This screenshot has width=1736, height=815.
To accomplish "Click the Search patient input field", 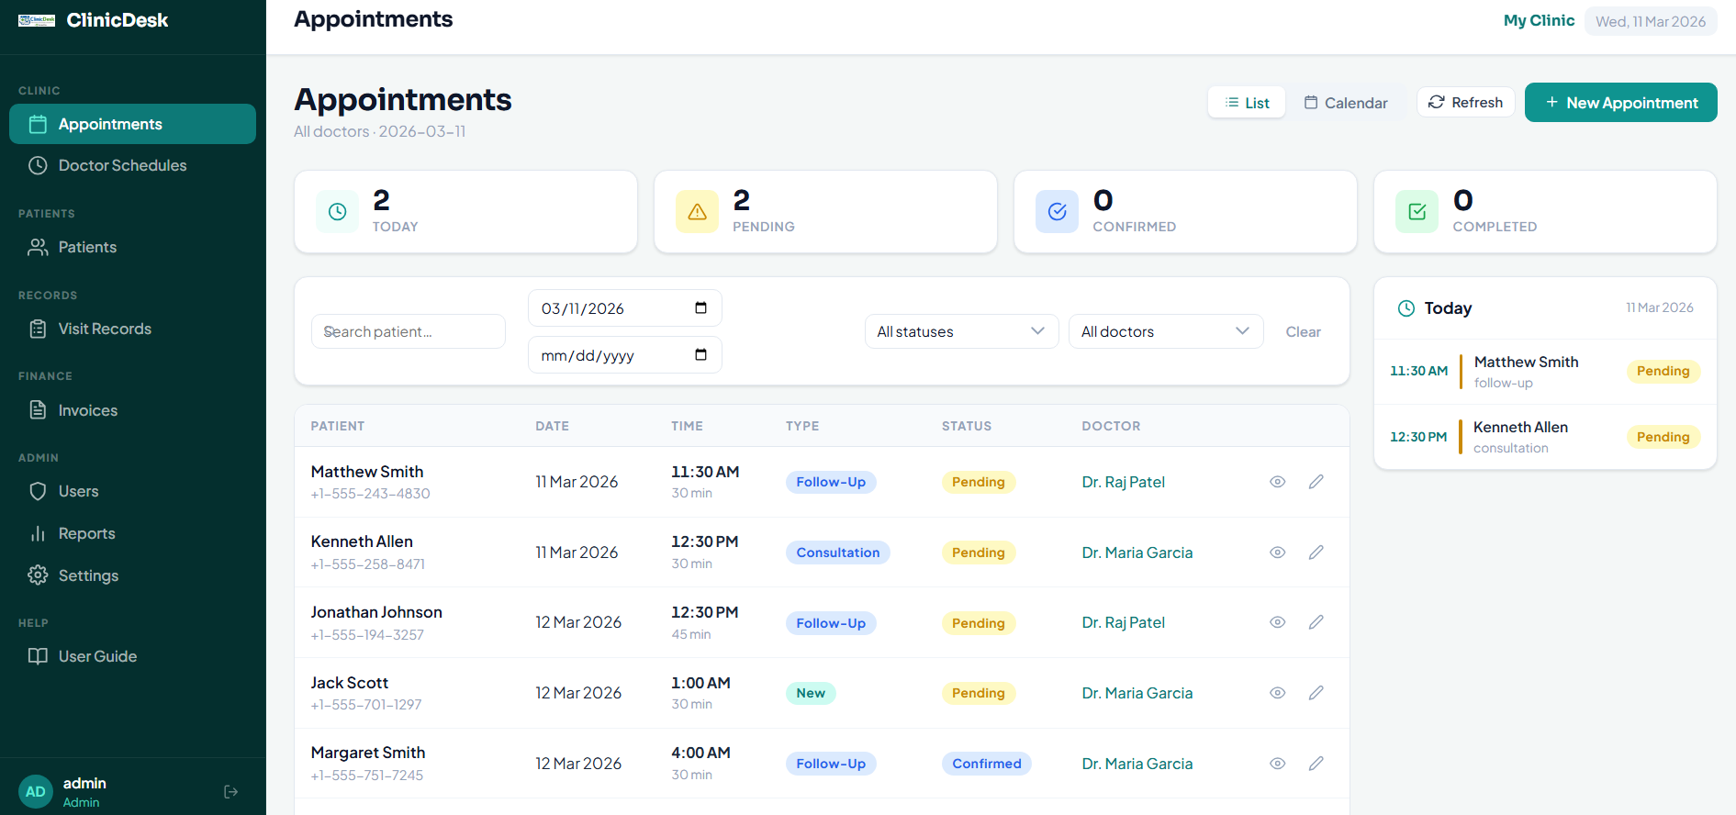I will pyautogui.click(x=409, y=331).
